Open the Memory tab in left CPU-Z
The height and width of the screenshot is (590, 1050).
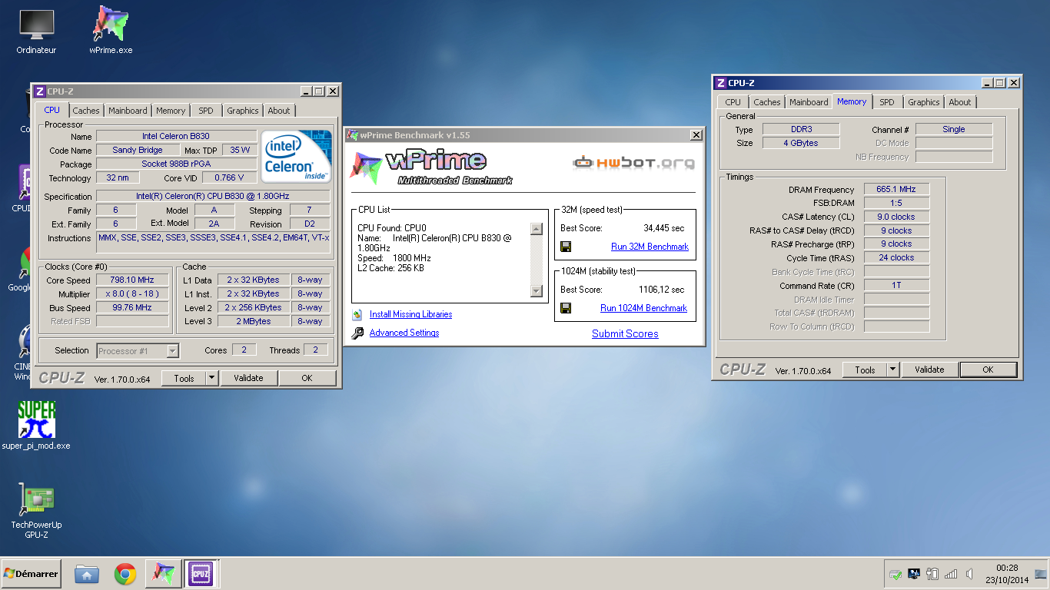click(x=171, y=111)
